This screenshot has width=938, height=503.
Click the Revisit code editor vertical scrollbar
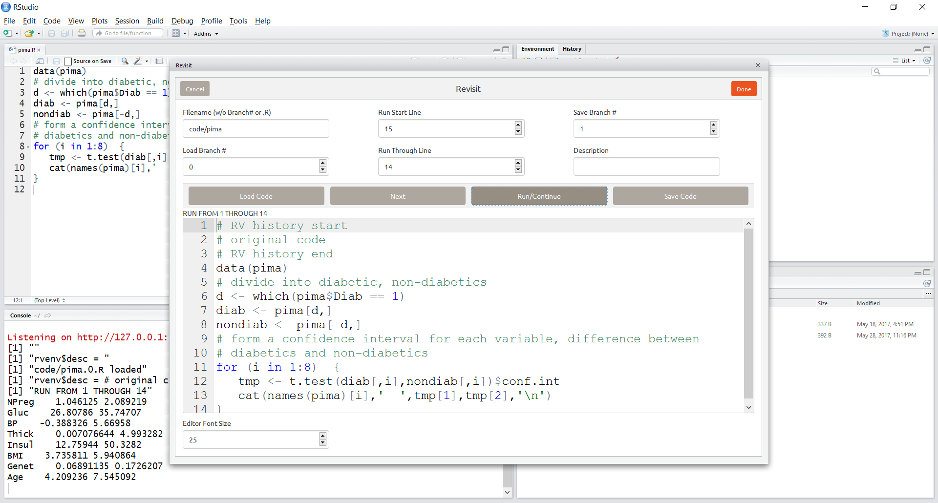pos(748,313)
